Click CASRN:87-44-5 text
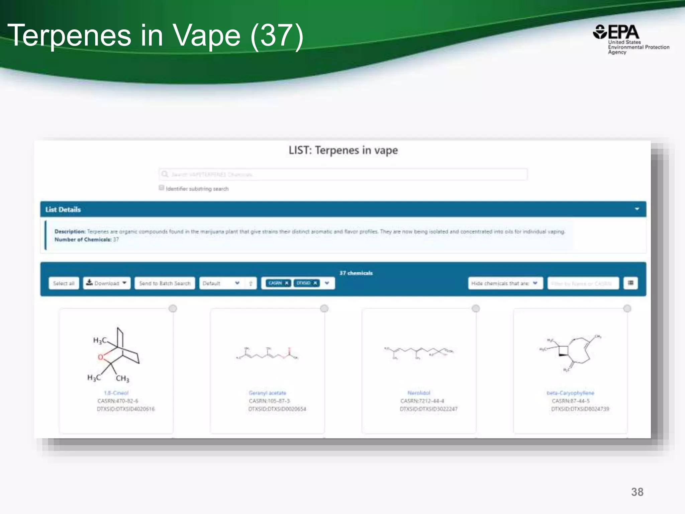The height and width of the screenshot is (514, 685). (x=571, y=401)
